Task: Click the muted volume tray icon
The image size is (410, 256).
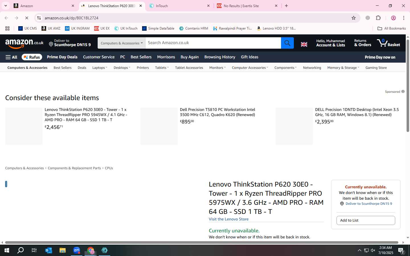Action: (373, 250)
